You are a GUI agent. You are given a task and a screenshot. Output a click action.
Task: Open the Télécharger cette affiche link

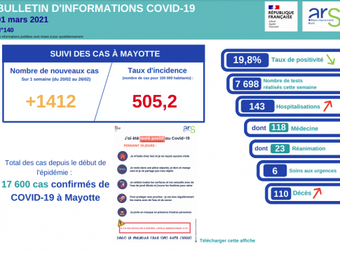pyautogui.click(x=227, y=240)
